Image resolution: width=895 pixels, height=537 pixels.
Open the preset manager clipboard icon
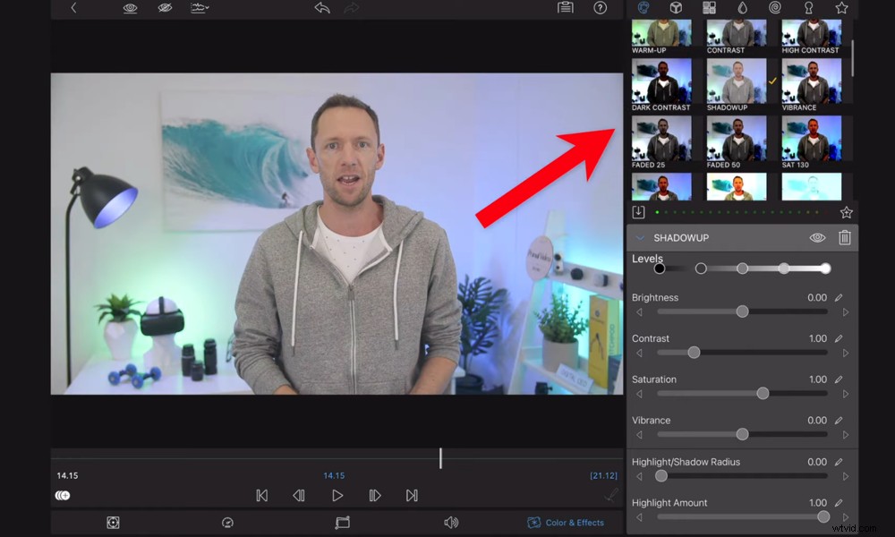(565, 7)
